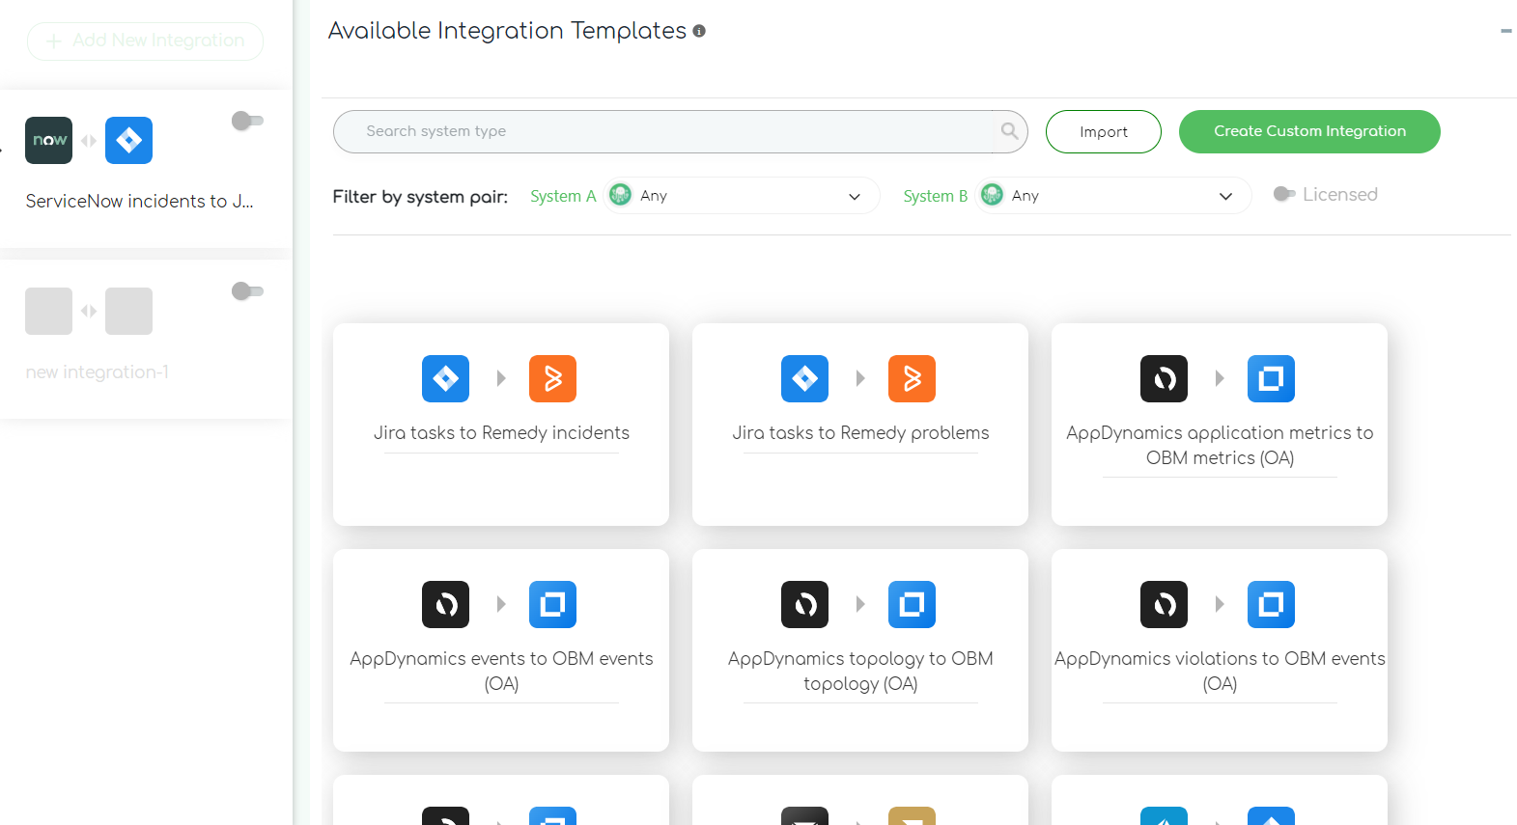Screen dimensions: 1517x825
Task: Click the Filter by system pair label
Action: 420,197
